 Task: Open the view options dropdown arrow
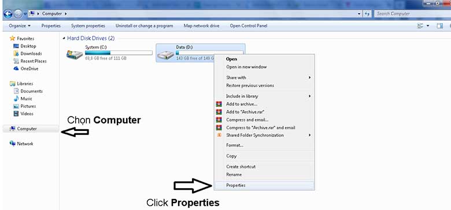[428, 26]
